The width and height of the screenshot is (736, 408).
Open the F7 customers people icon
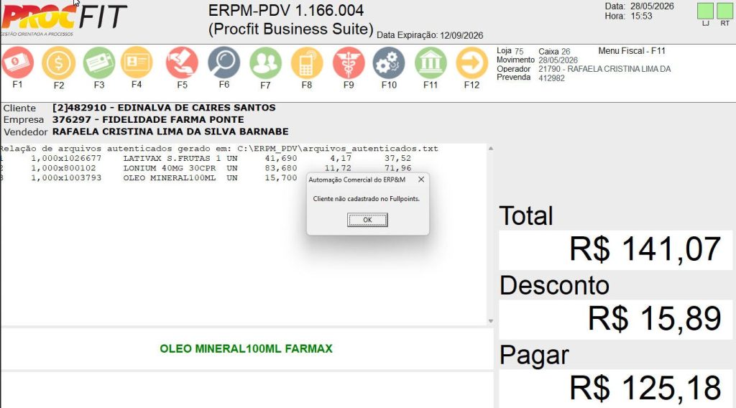coord(265,62)
